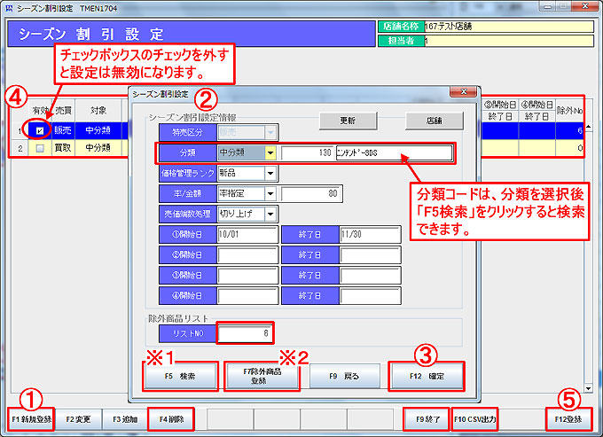
Task: Click the F7 除外商品登録 button
Action: click(262, 376)
